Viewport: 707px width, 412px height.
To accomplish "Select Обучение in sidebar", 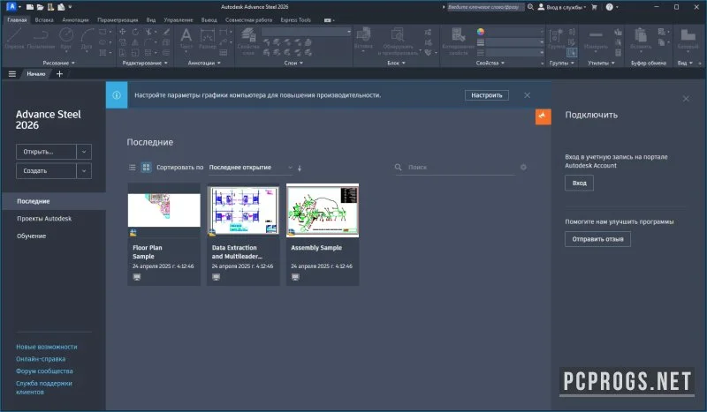I will click(x=32, y=236).
